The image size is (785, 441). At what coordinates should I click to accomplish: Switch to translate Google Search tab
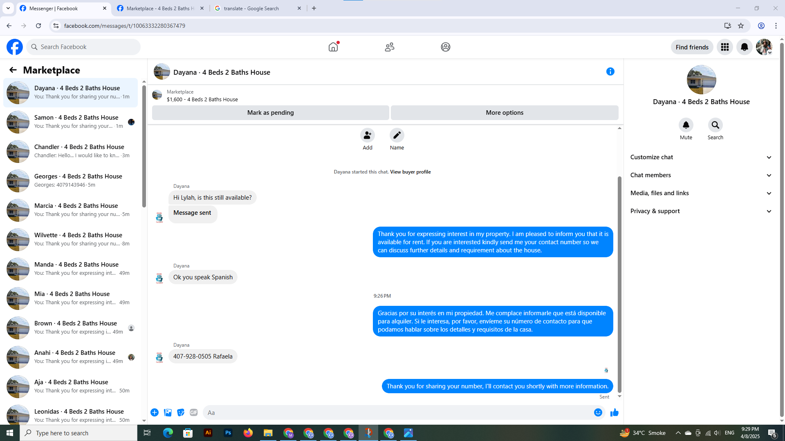251,8
